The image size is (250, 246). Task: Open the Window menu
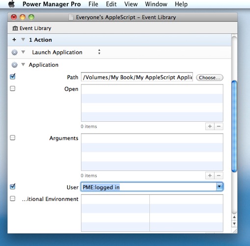coord(156,4)
